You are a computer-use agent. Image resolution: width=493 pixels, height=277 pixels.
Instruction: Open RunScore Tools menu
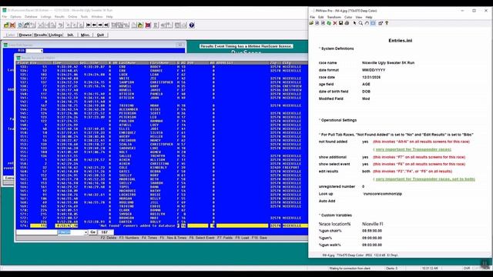(x=84, y=17)
